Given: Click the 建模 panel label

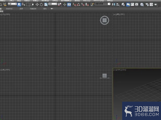Looking at the screenshot, I should (x=2, y=11).
